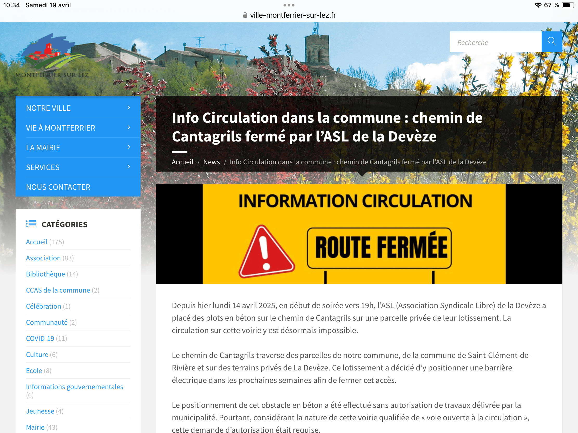Viewport: 578px width, 433px height.
Task: Expand the Services submenu arrow
Action: [129, 167]
